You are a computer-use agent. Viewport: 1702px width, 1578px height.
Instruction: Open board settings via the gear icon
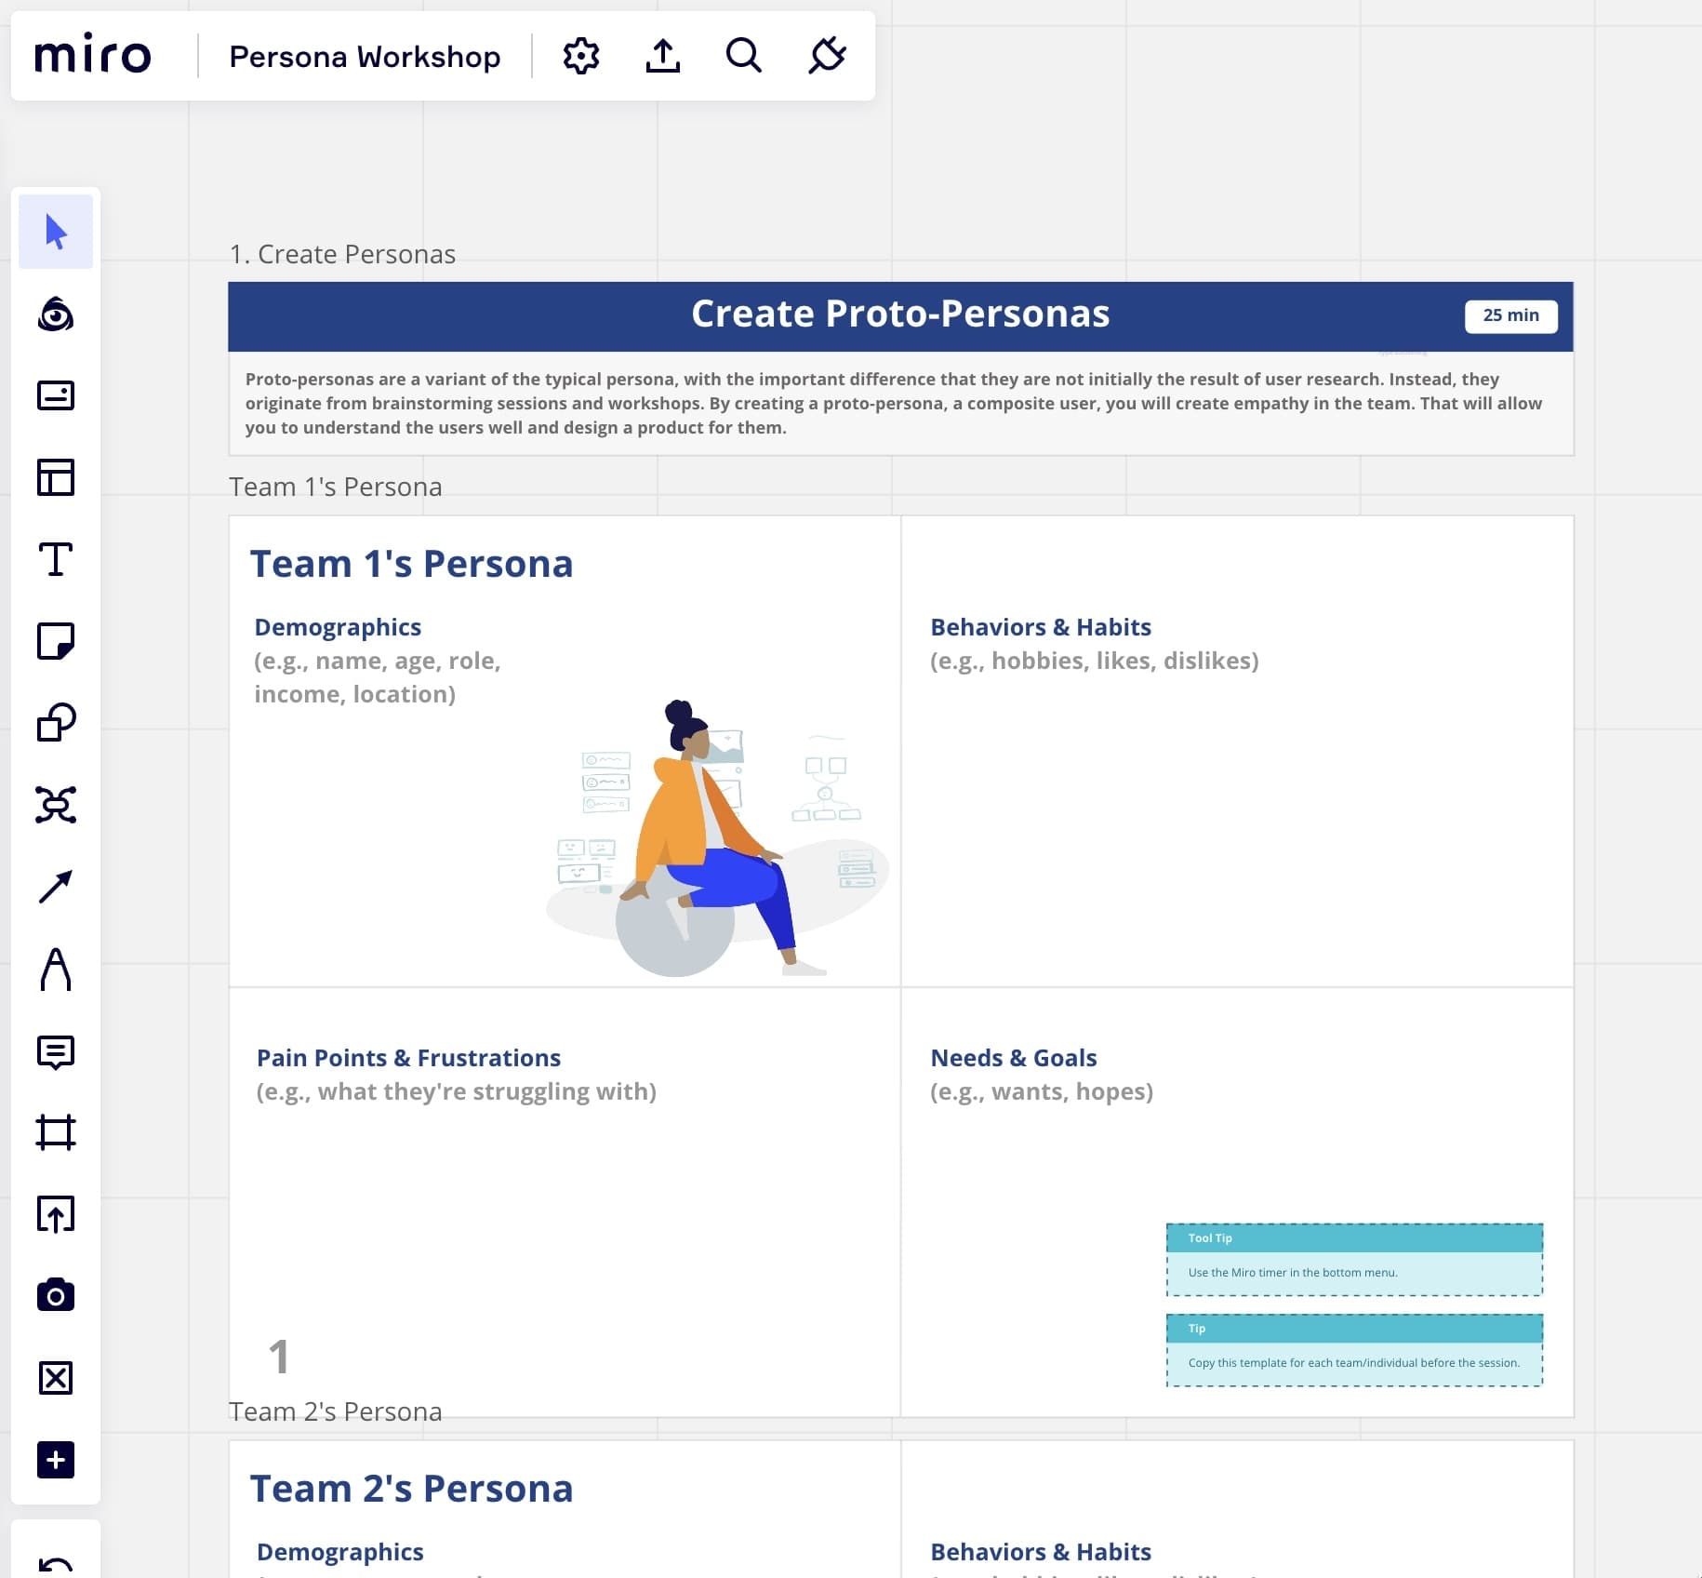[579, 56]
